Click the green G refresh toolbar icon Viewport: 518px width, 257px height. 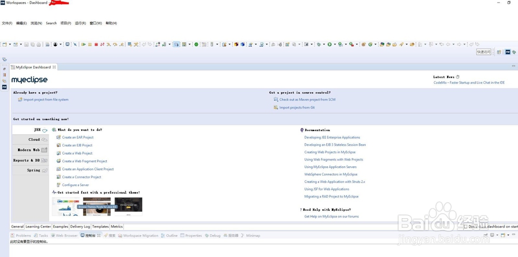click(x=370, y=44)
